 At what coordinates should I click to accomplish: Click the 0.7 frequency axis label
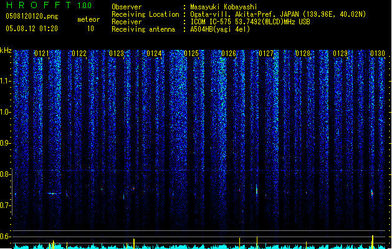click(x=6, y=205)
